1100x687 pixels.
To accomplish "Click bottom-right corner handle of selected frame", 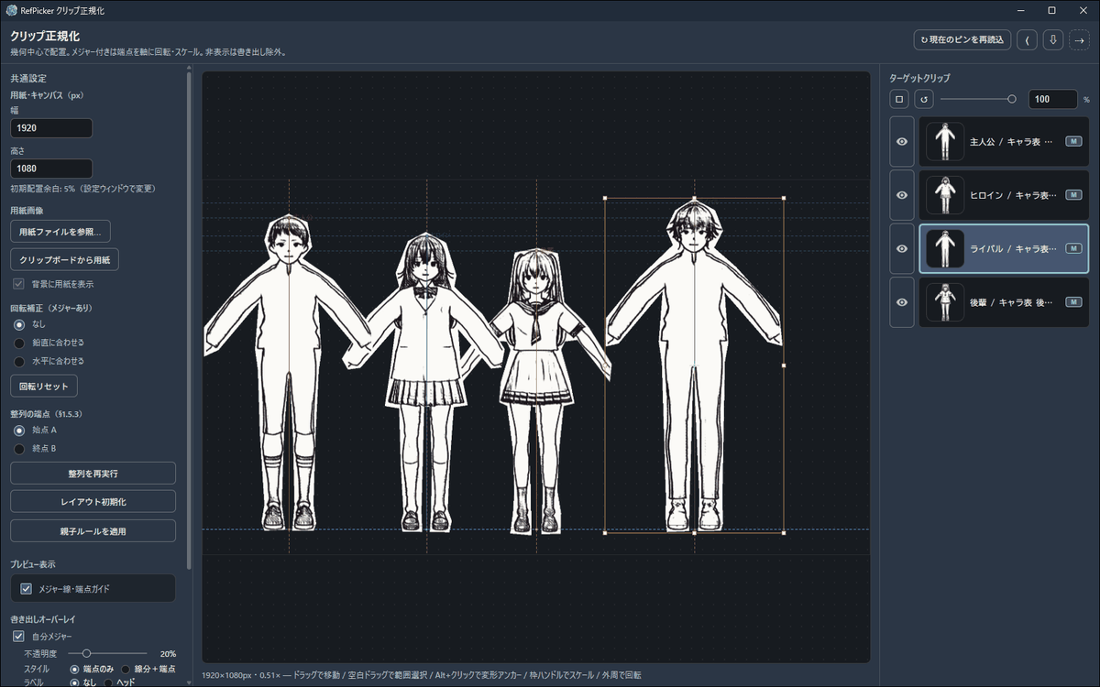I will 784,532.
